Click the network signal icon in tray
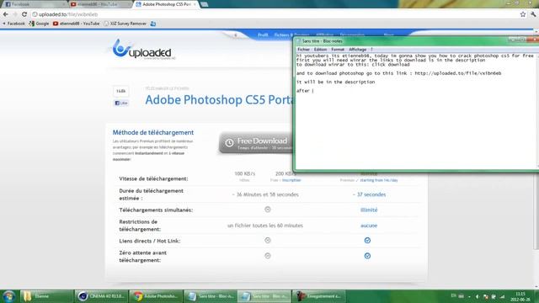Image resolution: width=539 pixels, height=303 pixels. click(x=502, y=296)
